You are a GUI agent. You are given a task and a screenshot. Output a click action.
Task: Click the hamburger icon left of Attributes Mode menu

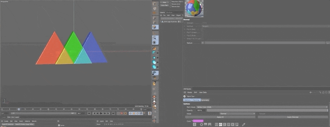(x=185, y=92)
